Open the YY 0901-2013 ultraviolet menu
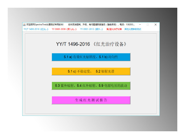 click(x=91, y=29)
